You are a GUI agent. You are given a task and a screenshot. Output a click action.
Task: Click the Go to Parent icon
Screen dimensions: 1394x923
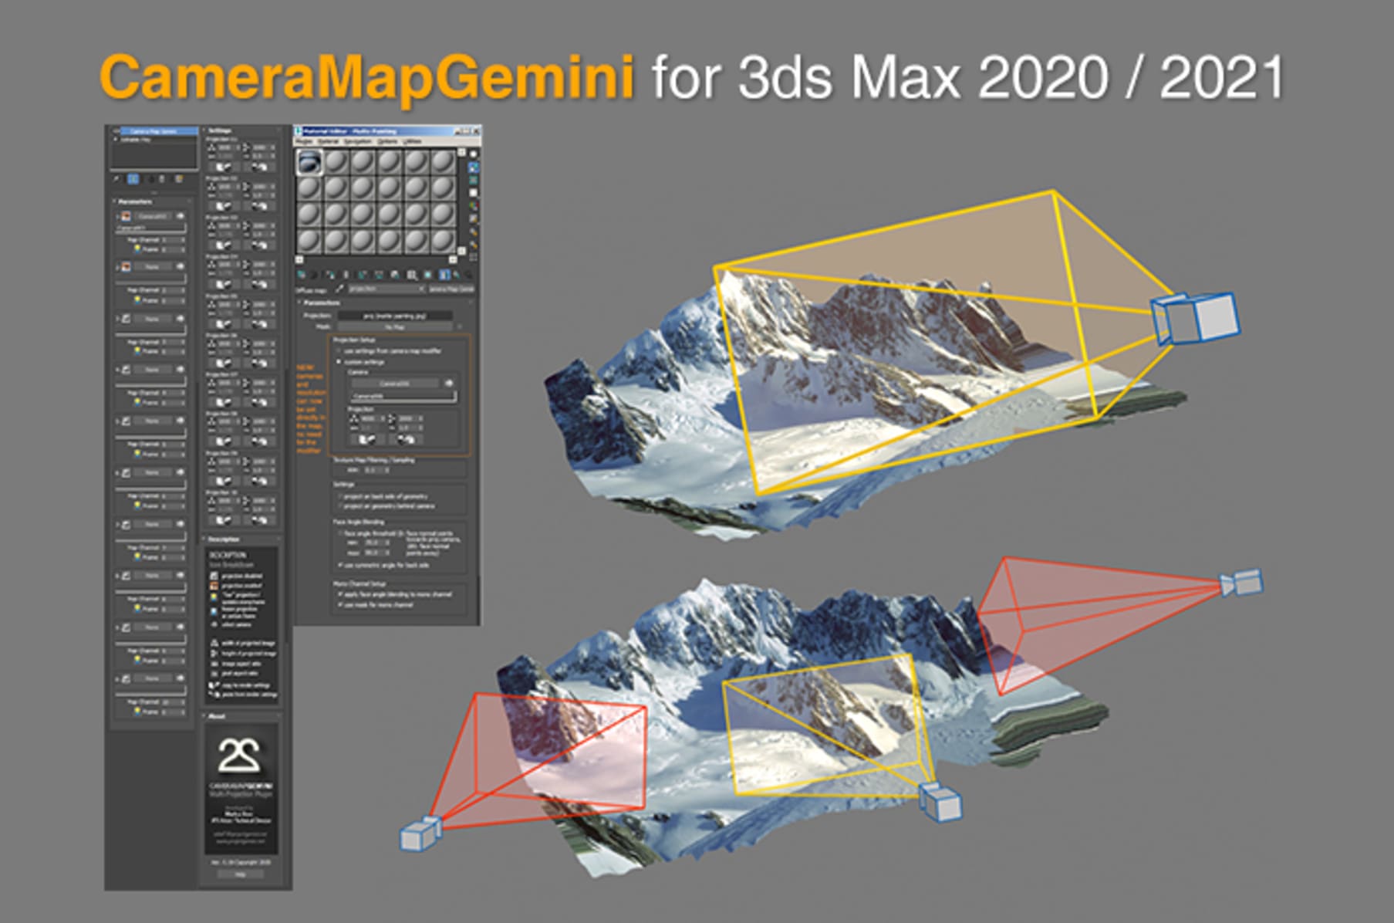457,275
